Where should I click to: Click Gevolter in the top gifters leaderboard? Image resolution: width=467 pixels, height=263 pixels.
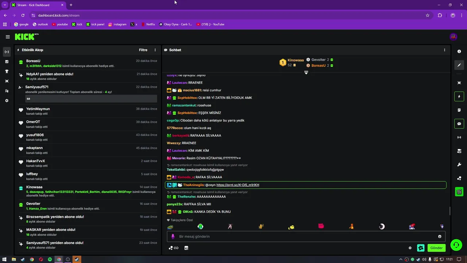(x=319, y=60)
